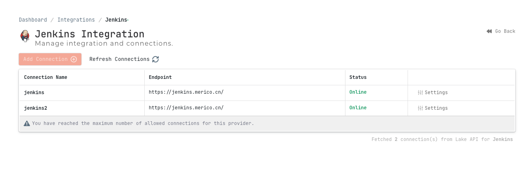Click the Endpoint column header

[160, 77]
